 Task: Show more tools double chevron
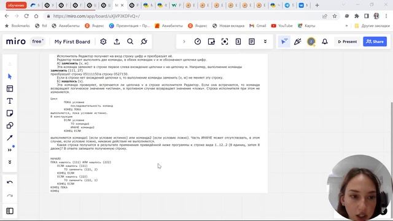10,150
